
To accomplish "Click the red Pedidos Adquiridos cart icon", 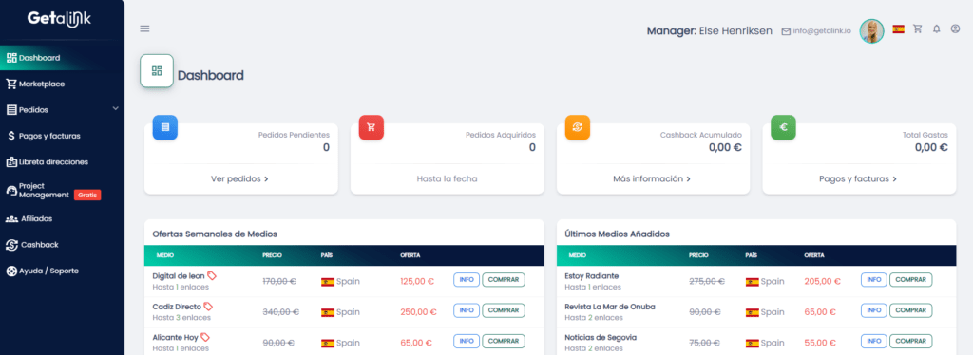I will pyautogui.click(x=372, y=127).
